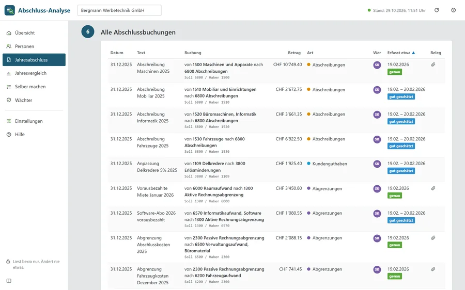Click SK avatar in Abschreibung Fahrzeuge row
Screen dimensions: 465x290
point(377,139)
